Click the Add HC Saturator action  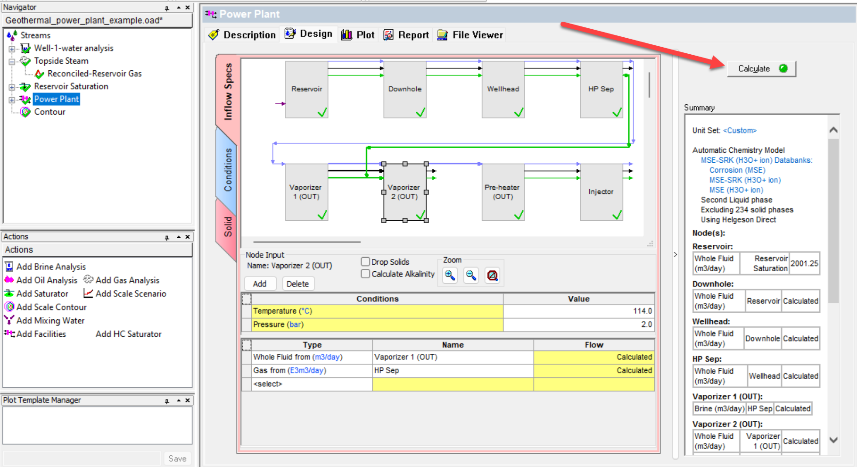[x=129, y=334]
